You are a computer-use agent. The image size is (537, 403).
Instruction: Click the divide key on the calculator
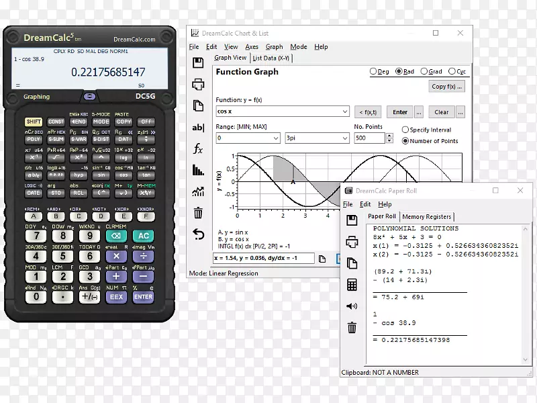click(x=143, y=256)
